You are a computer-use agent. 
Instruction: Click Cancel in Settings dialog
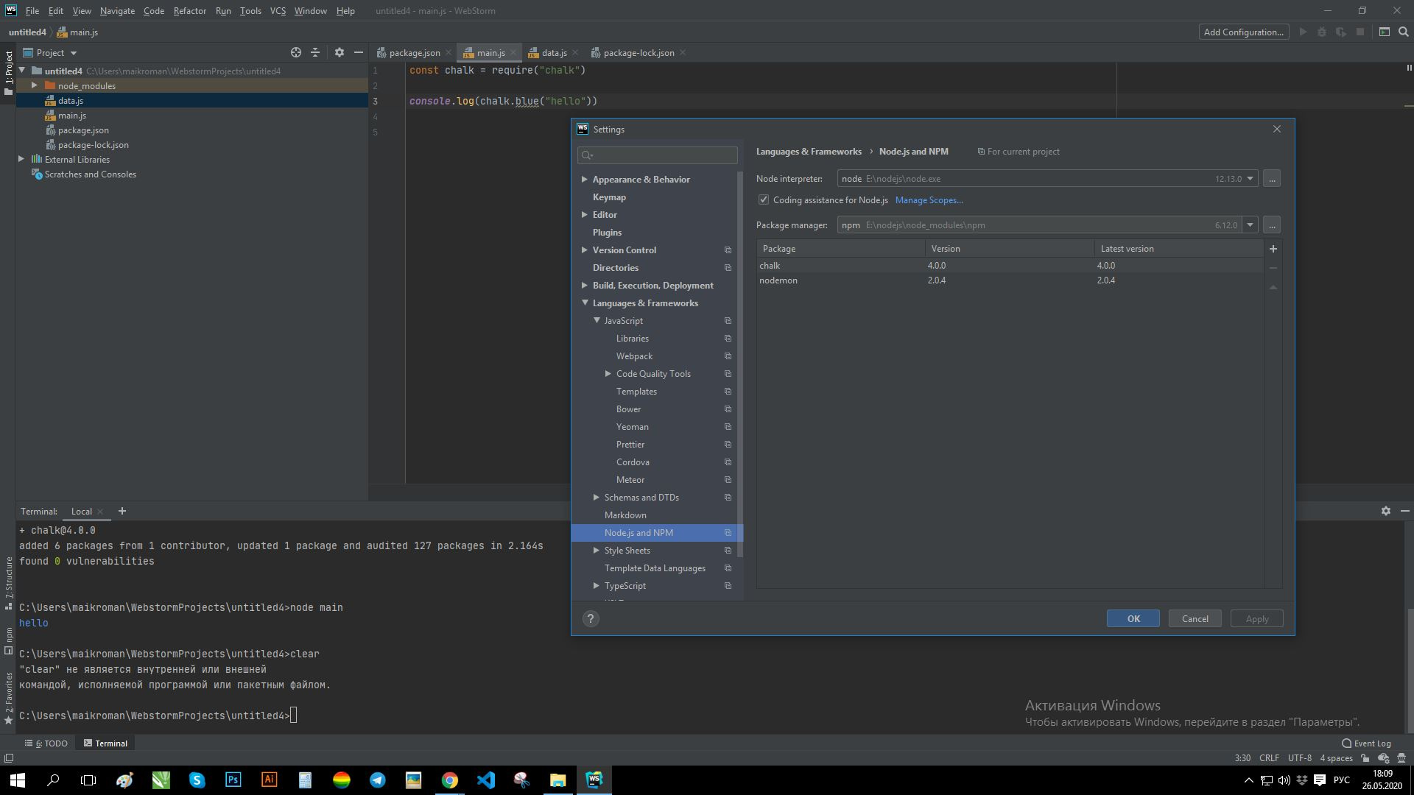1195,619
